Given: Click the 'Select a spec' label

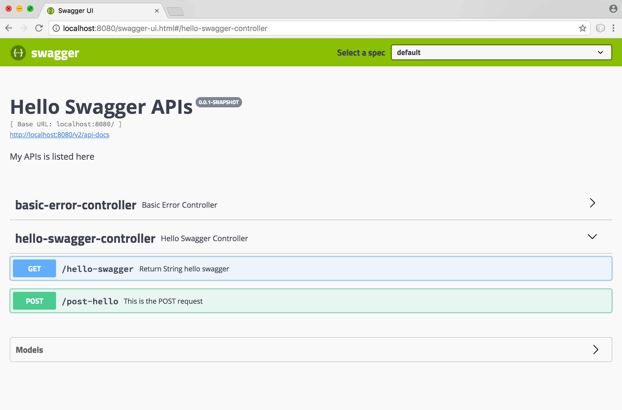Looking at the screenshot, I should click(x=361, y=53).
